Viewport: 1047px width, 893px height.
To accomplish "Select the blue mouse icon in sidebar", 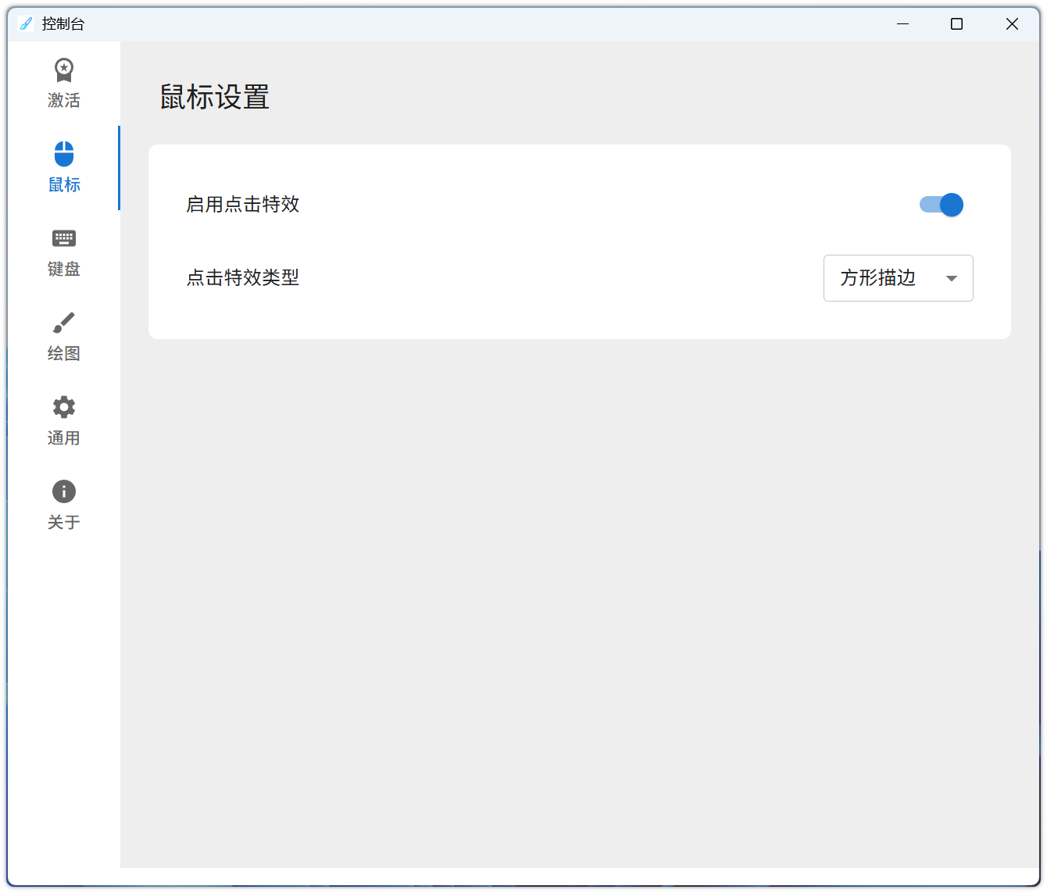I will click(x=63, y=154).
